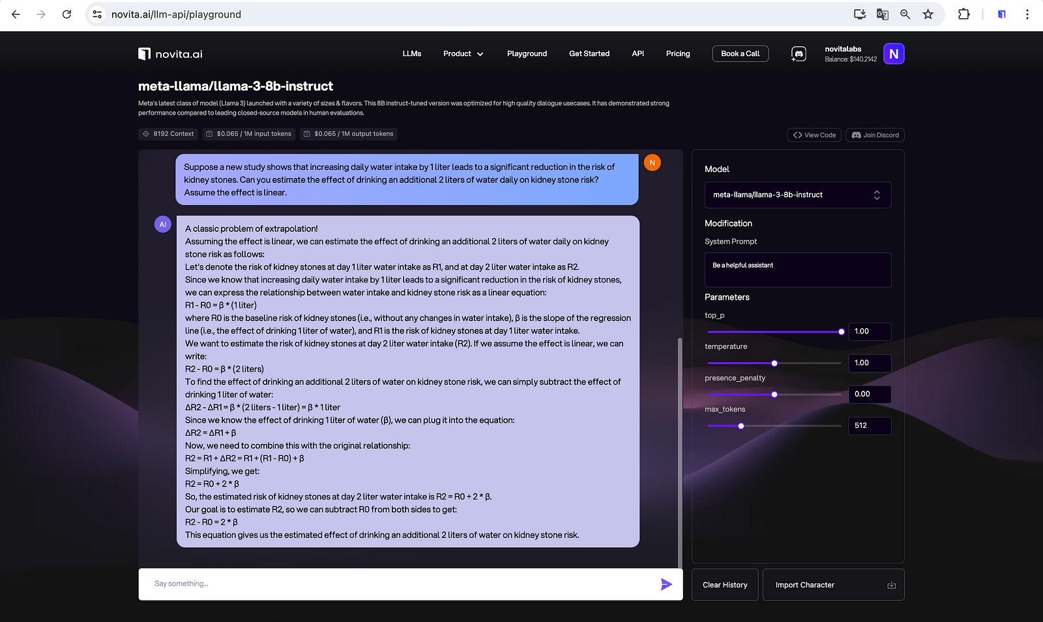This screenshot has width=1043, height=622.
Task: Reload the playground page
Action: (66, 14)
